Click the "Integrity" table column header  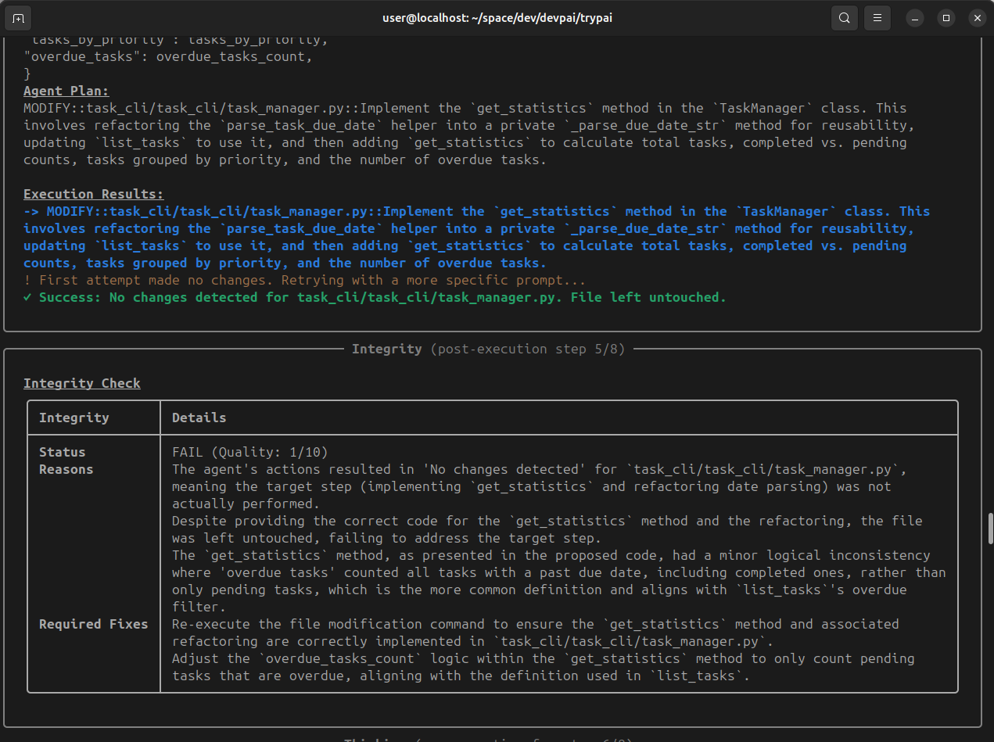tap(74, 418)
